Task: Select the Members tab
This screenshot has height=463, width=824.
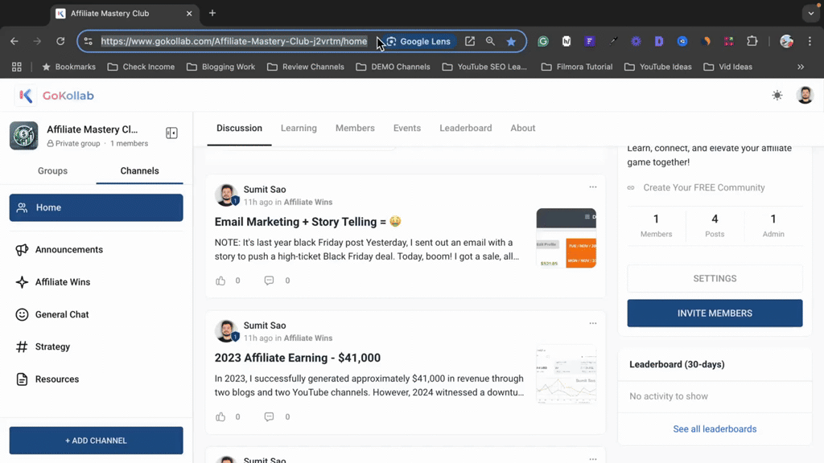Action: point(355,128)
